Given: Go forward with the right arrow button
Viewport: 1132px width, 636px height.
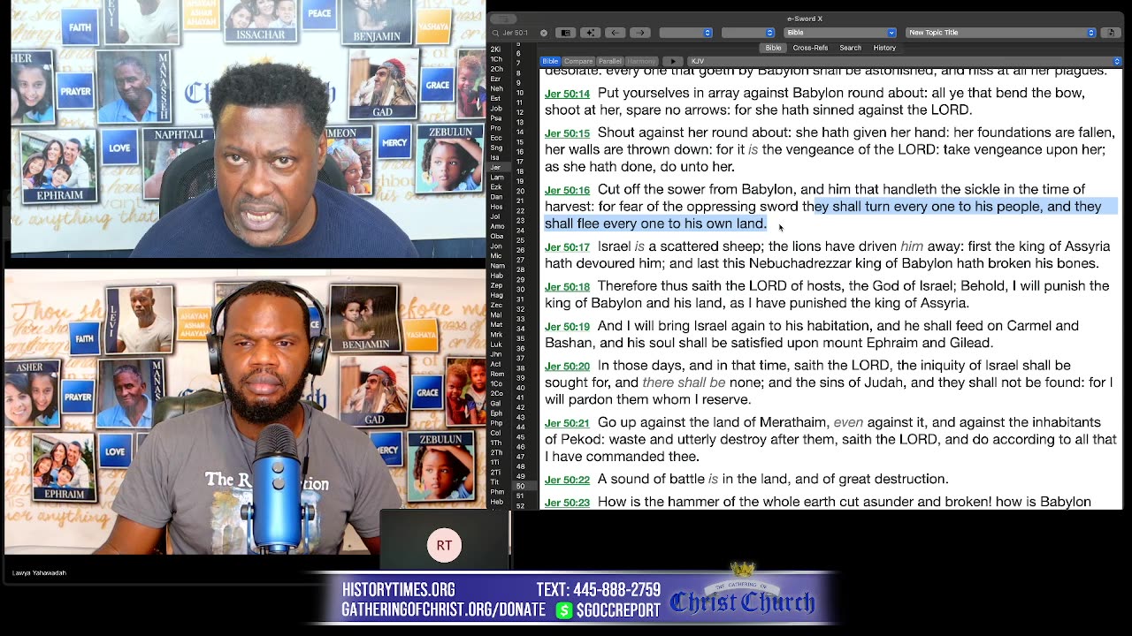Looking at the screenshot, I should [x=640, y=33].
